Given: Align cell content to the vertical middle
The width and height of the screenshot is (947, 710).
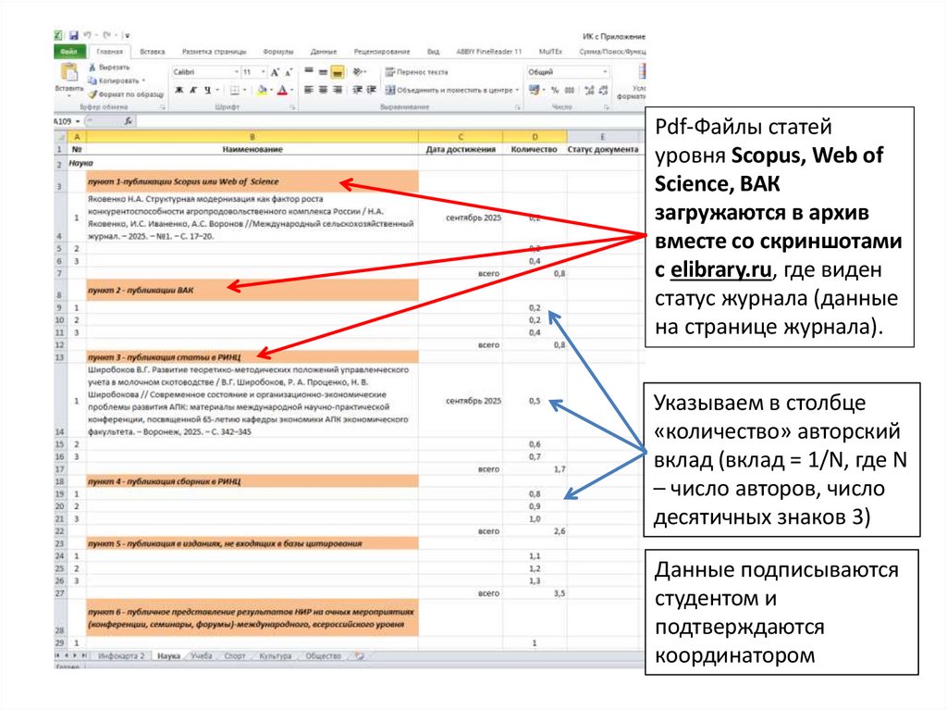Looking at the screenshot, I should click(x=324, y=72).
